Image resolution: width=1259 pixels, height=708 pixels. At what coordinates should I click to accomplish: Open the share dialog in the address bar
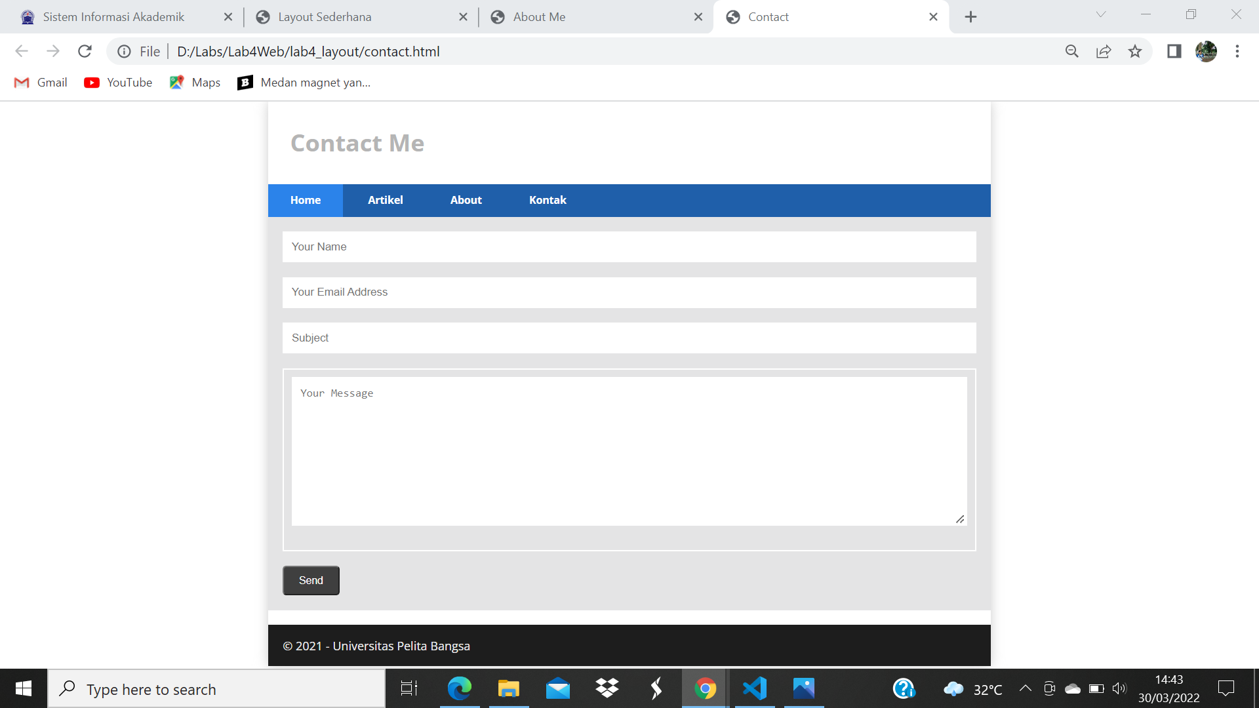point(1104,51)
